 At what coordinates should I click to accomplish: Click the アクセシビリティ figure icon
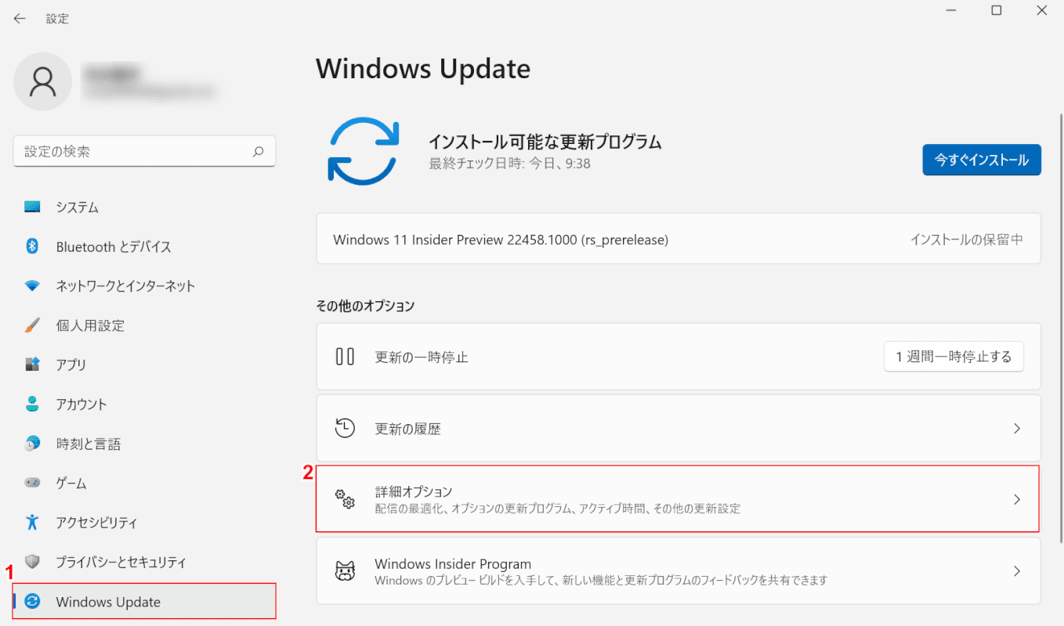pyautogui.click(x=32, y=523)
